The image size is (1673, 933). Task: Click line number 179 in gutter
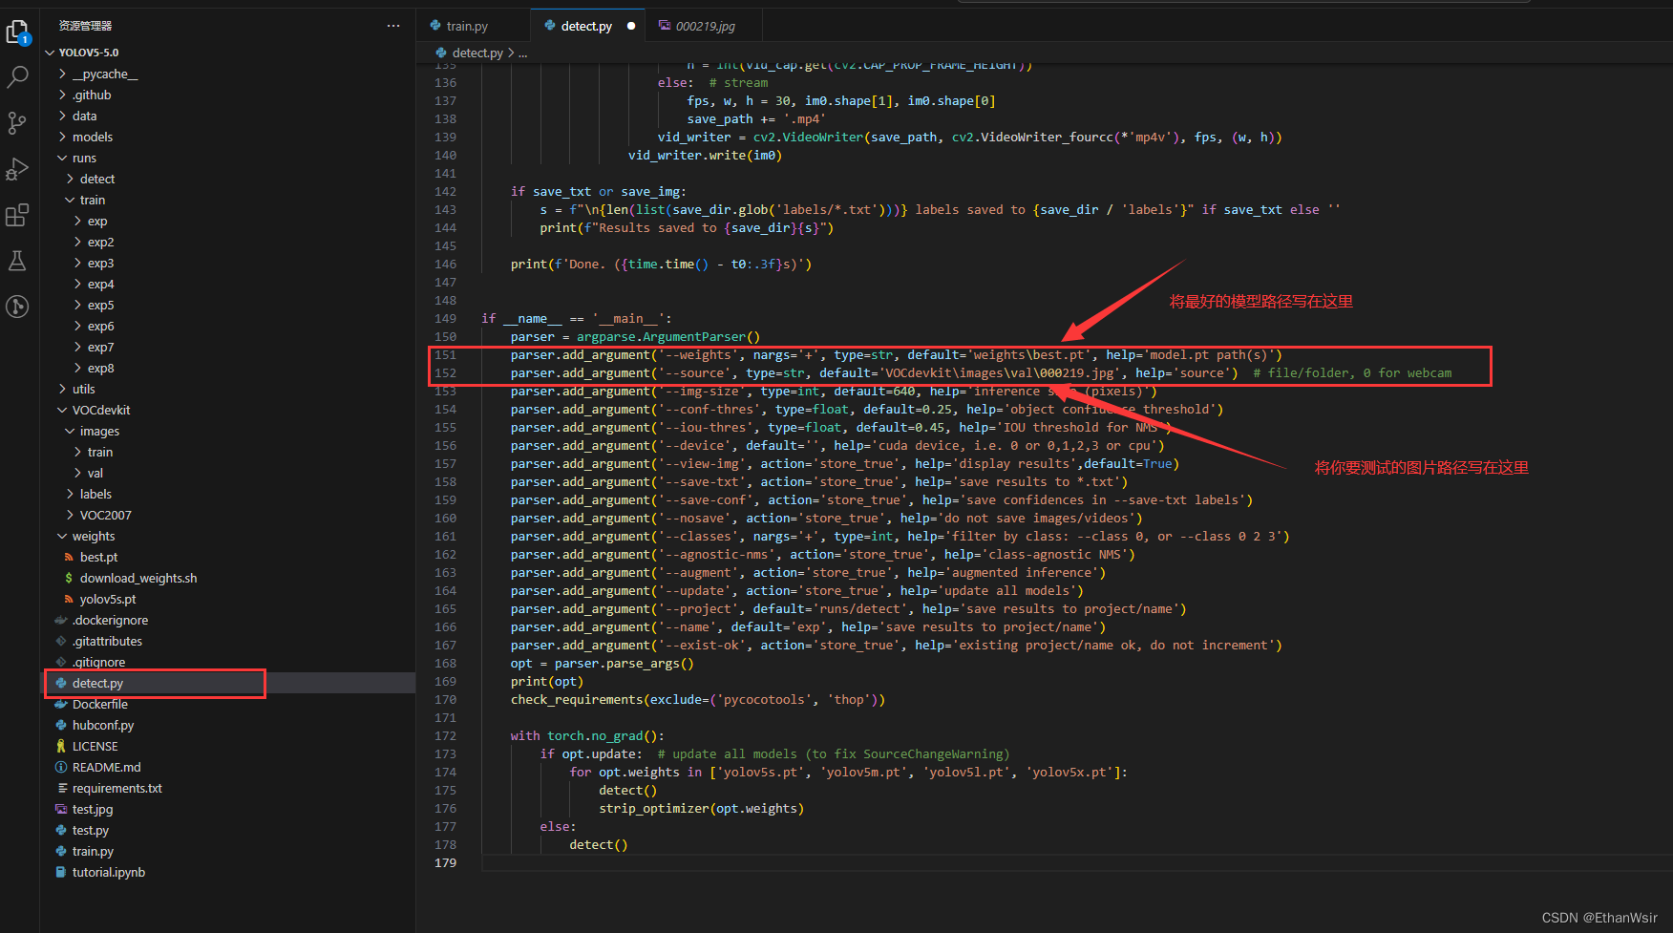(x=446, y=862)
